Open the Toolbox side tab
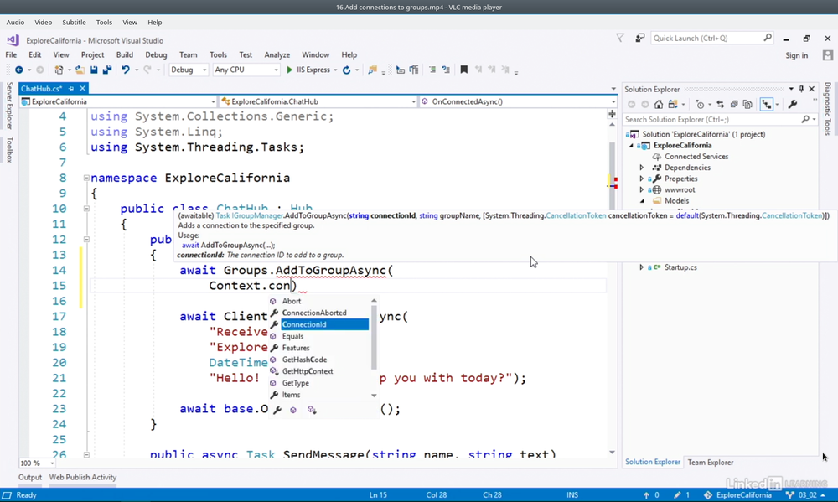The image size is (838, 502). pyautogui.click(x=9, y=150)
